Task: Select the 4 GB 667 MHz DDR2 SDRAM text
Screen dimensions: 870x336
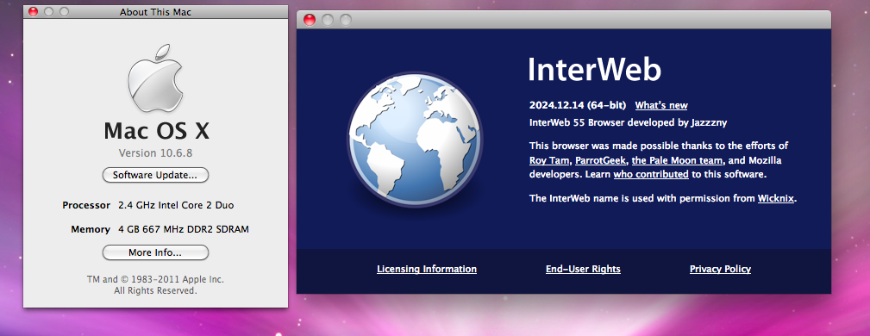Action: (184, 229)
